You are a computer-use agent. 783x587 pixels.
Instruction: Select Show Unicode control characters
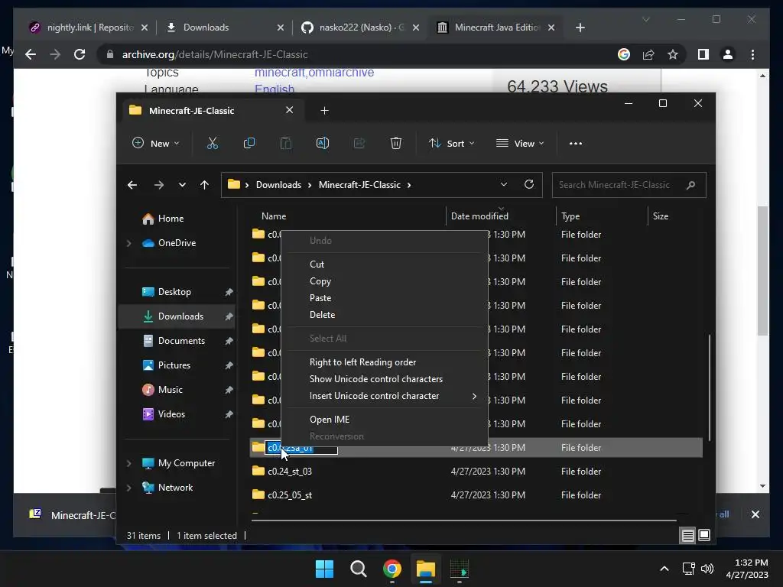point(385,379)
